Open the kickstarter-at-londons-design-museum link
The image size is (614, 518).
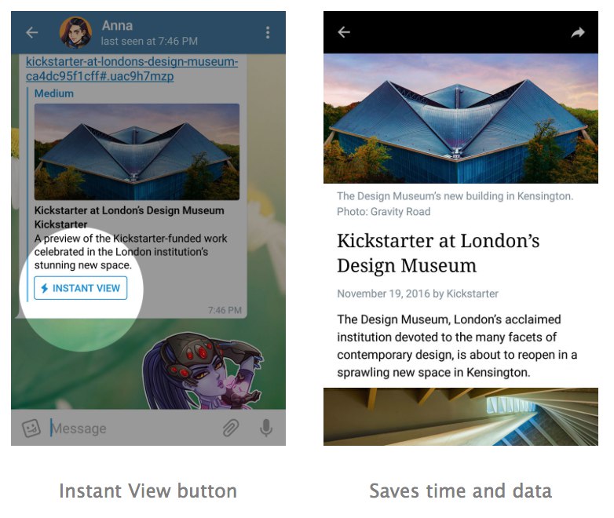pos(132,68)
